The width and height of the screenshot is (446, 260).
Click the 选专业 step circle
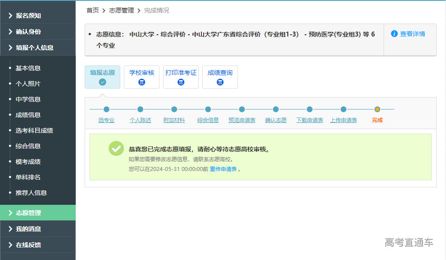106,109
